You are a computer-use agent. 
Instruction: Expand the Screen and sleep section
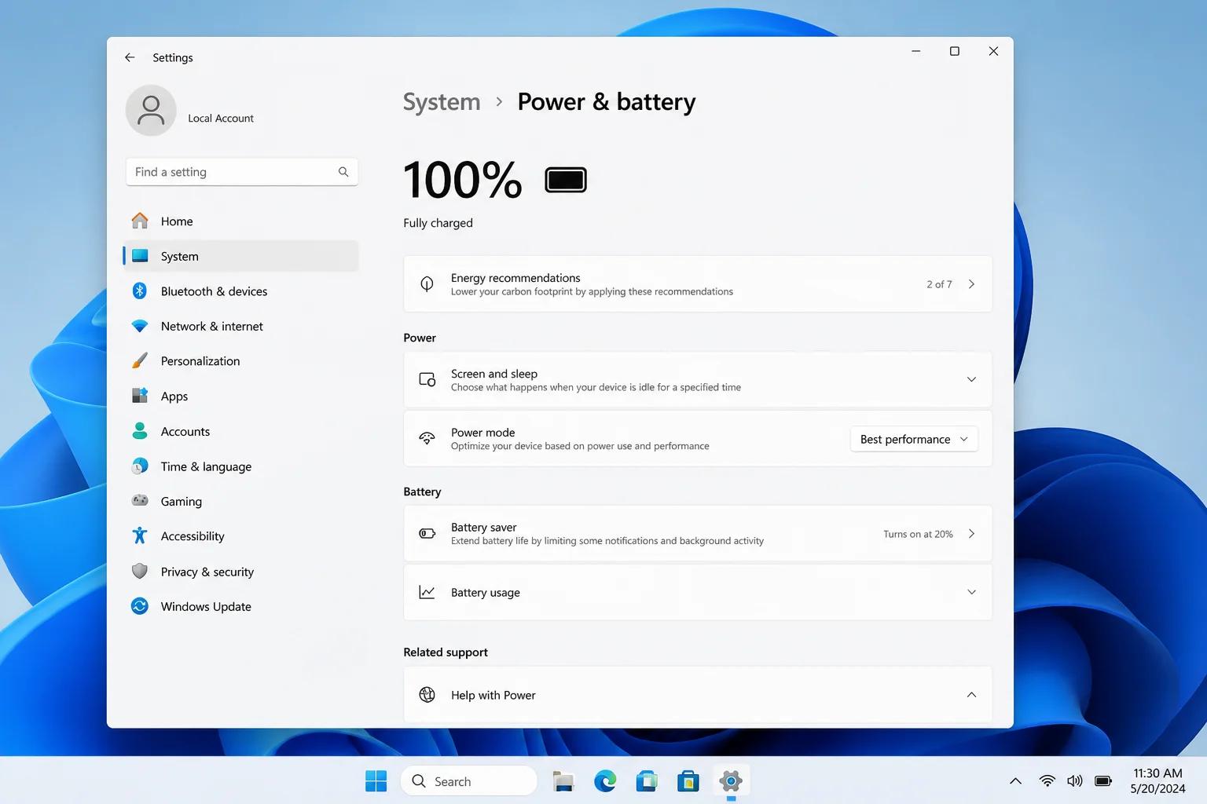click(971, 379)
